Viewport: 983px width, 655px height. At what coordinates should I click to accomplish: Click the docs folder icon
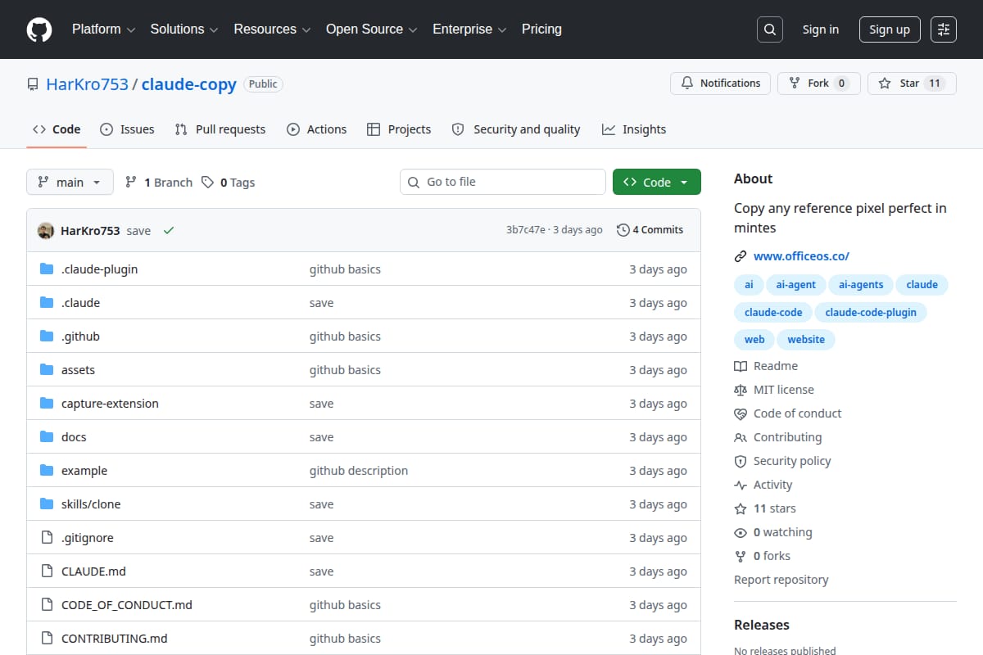point(47,437)
